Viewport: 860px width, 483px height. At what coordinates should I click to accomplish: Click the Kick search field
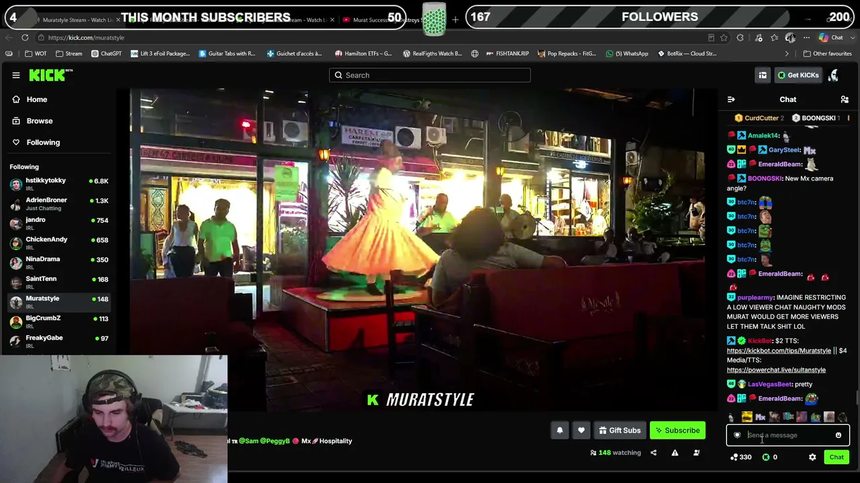point(430,75)
